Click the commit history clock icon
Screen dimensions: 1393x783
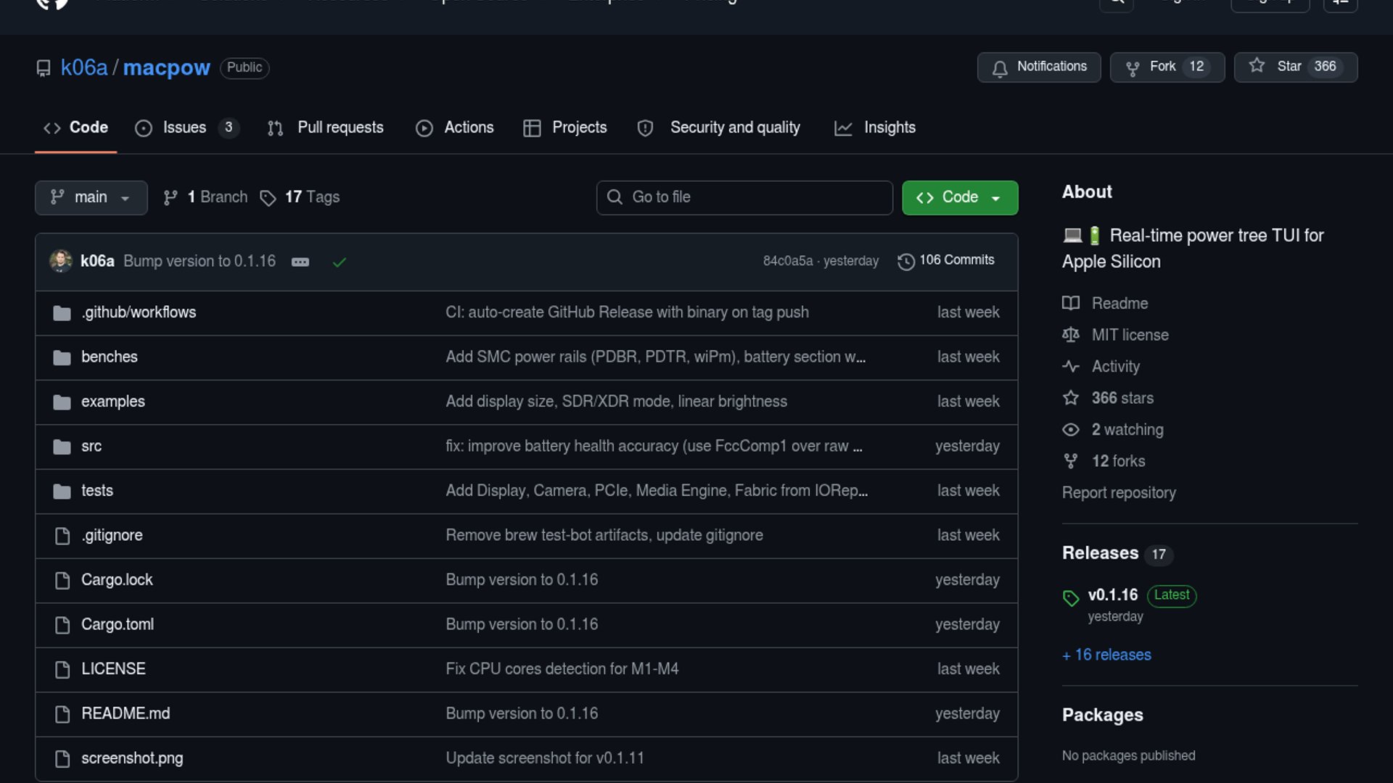point(905,262)
